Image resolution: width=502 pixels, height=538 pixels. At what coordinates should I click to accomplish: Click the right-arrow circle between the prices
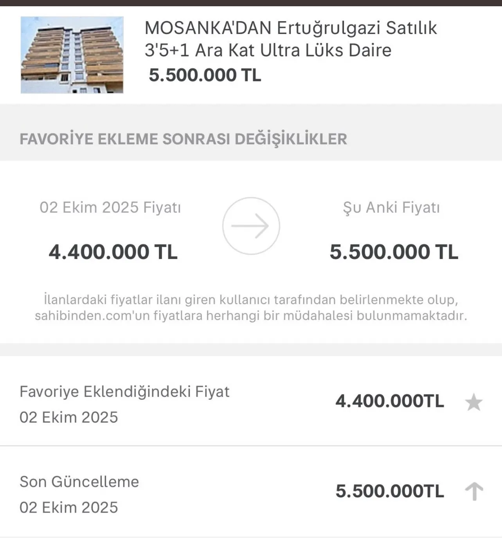(x=251, y=226)
